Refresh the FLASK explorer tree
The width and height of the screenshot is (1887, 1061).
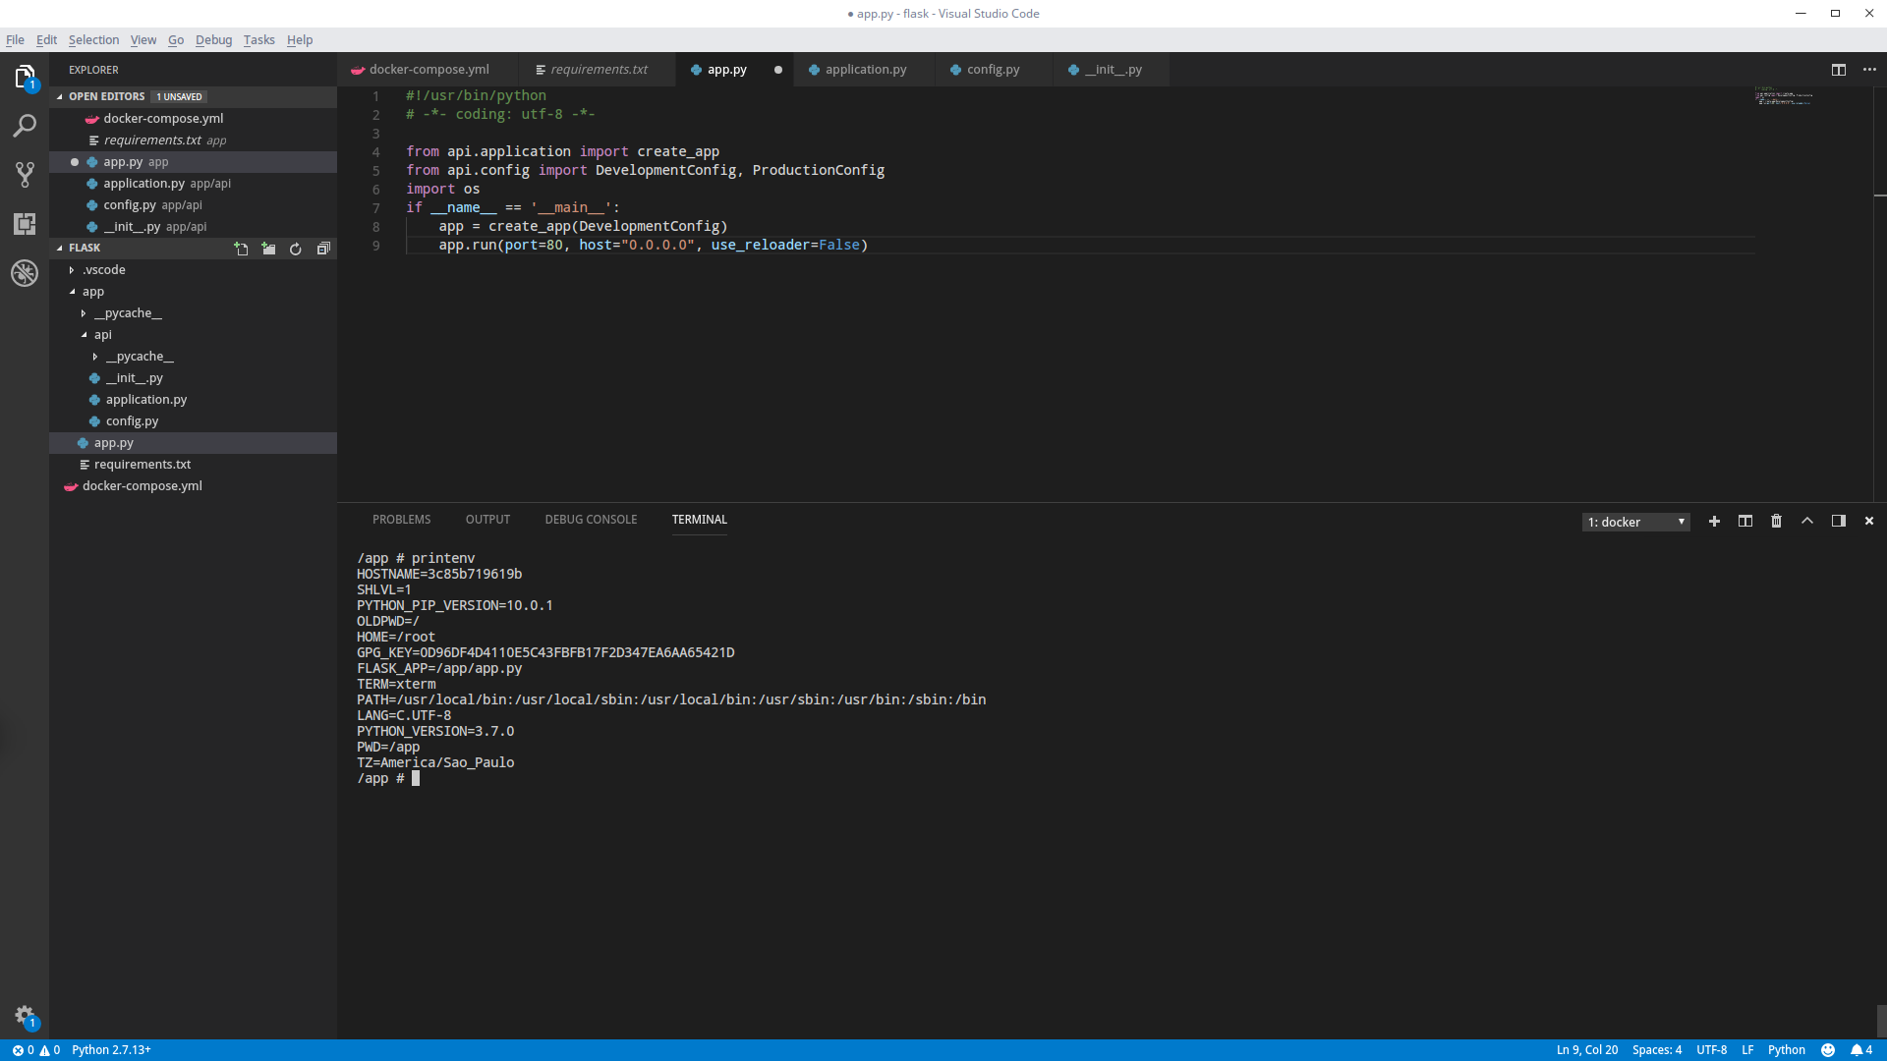296,248
